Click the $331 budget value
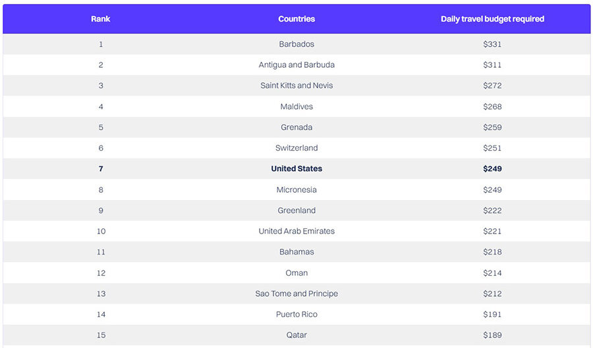The width and height of the screenshot is (593, 348). (x=492, y=44)
